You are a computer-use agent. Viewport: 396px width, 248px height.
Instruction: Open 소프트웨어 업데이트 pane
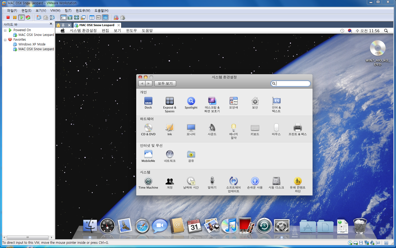click(233, 185)
